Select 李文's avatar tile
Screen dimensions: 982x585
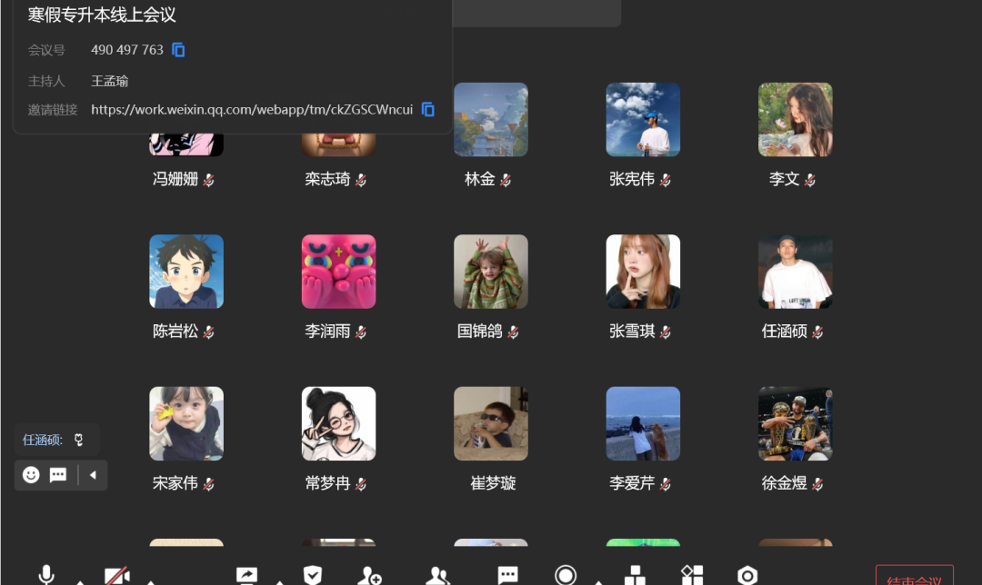[796, 120]
